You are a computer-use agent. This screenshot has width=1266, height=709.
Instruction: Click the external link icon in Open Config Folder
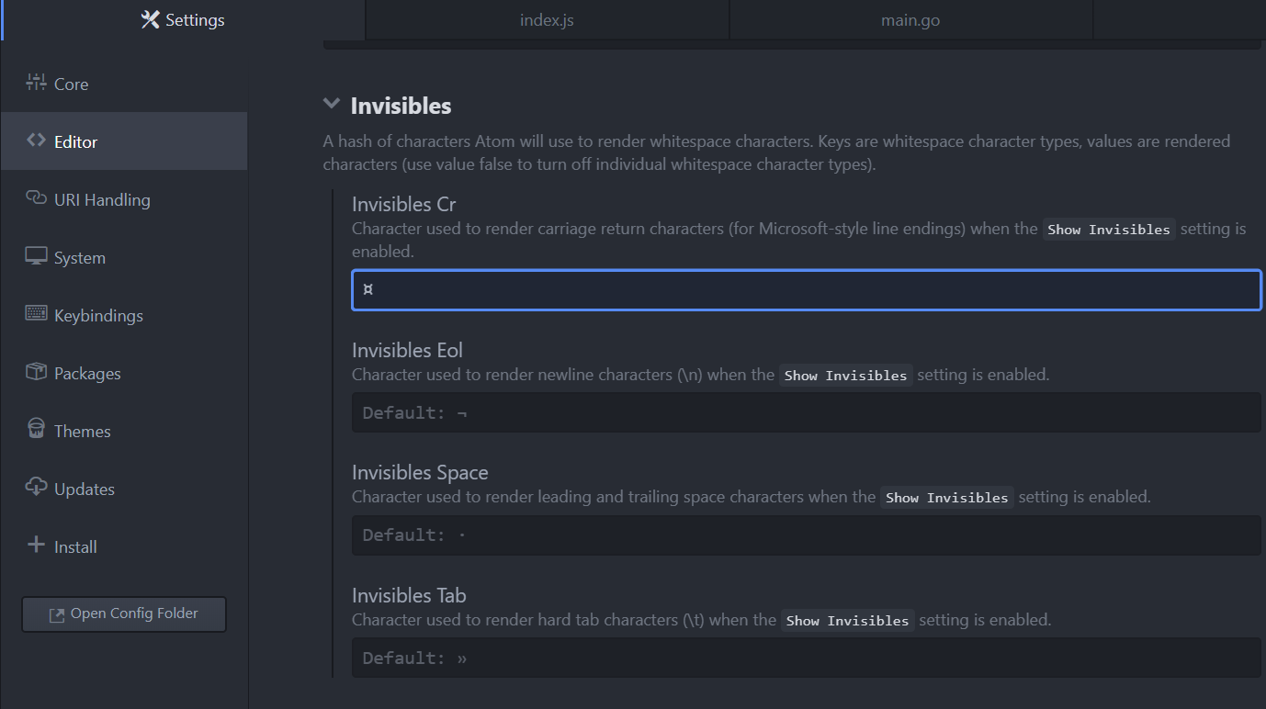(x=57, y=614)
